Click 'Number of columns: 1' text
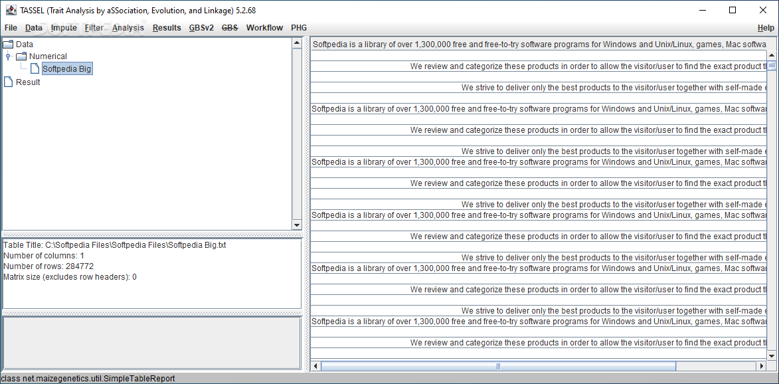 tap(44, 255)
